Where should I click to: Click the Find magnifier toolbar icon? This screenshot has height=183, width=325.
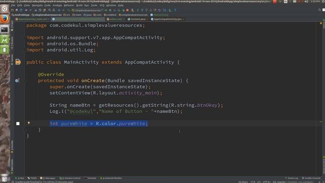[50, 10]
